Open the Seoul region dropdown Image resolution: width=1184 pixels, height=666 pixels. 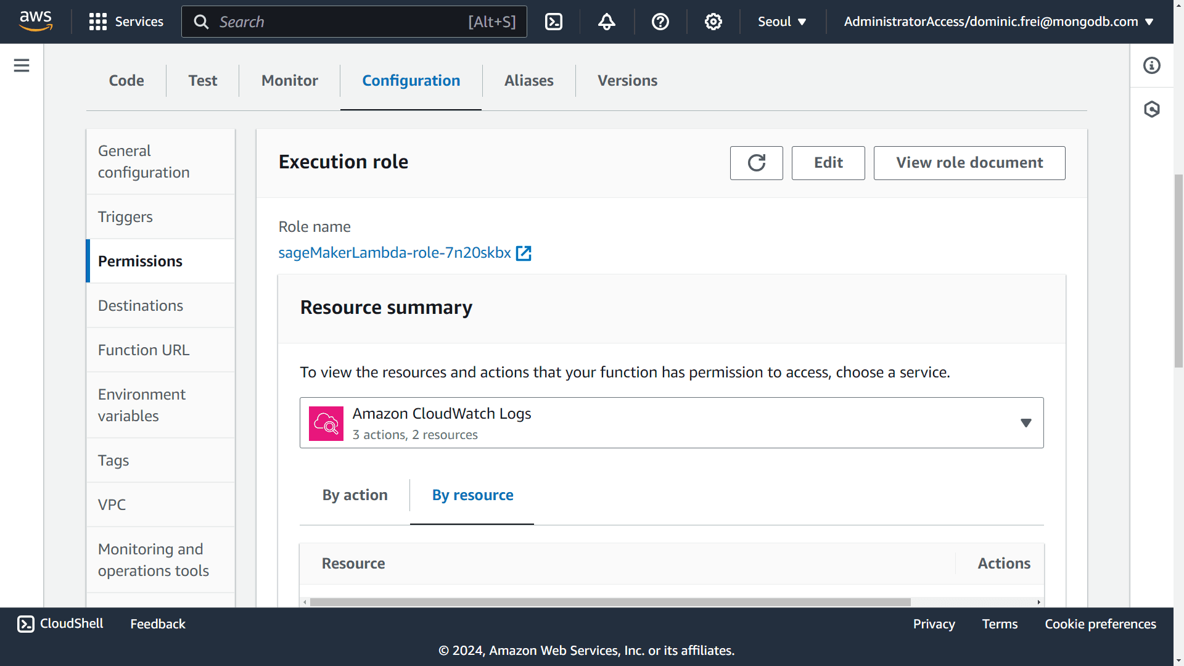coord(782,22)
